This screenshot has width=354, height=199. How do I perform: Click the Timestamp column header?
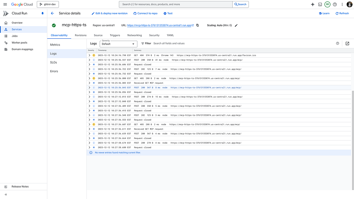tap(102, 50)
